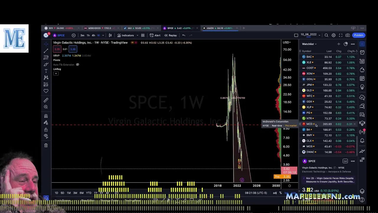The width and height of the screenshot is (378, 213).
Task: Open the layout grid templates icon
Action: 143,35
